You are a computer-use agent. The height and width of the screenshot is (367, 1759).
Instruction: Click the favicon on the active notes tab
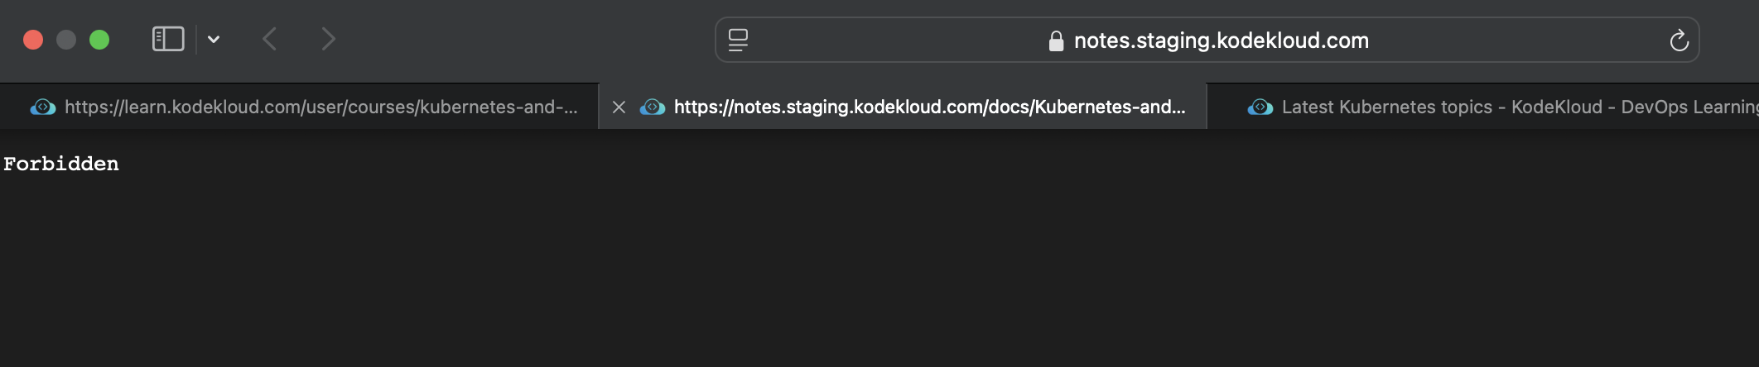[x=653, y=107]
